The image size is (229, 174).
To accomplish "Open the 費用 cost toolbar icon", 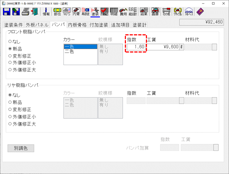I will coord(123,12).
